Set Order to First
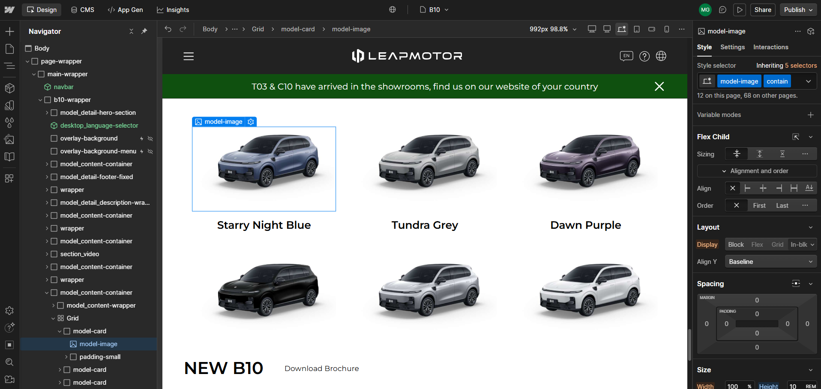 [x=759, y=206]
